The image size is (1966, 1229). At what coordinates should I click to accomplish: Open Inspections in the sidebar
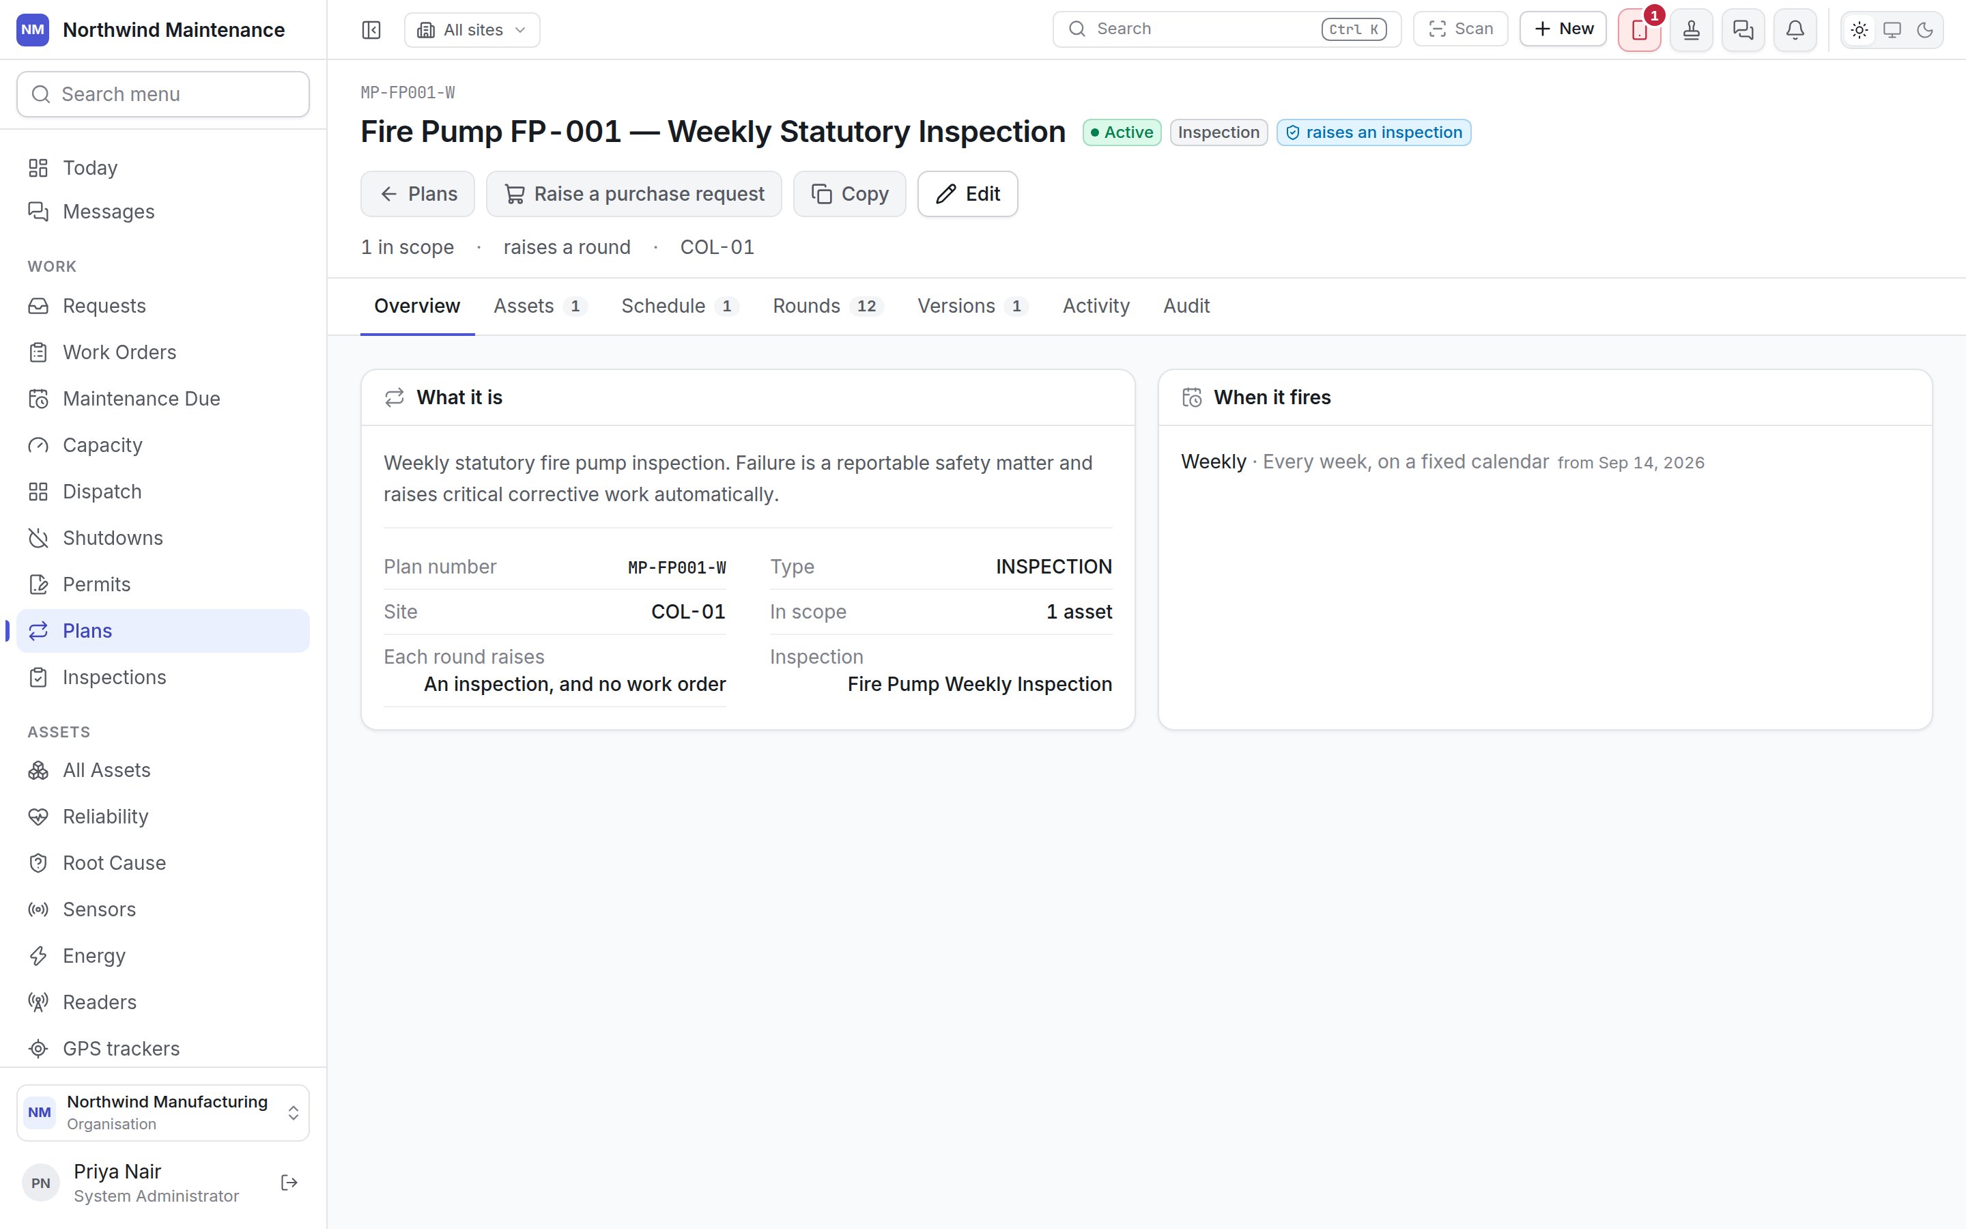pos(163,677)
